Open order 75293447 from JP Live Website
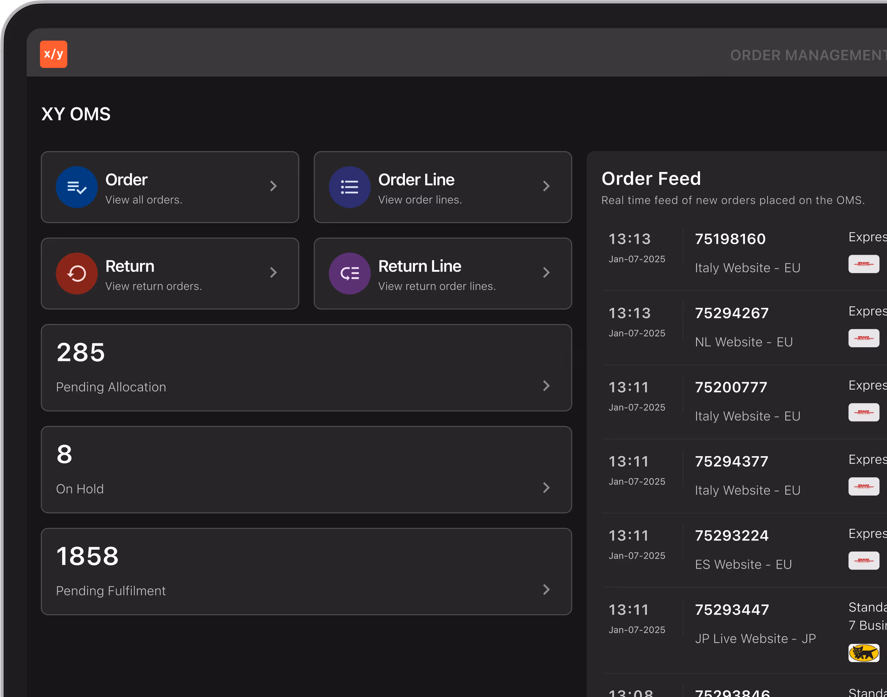Image resolution: width=887 pixels, height=697 pixels. pos(732,610)
